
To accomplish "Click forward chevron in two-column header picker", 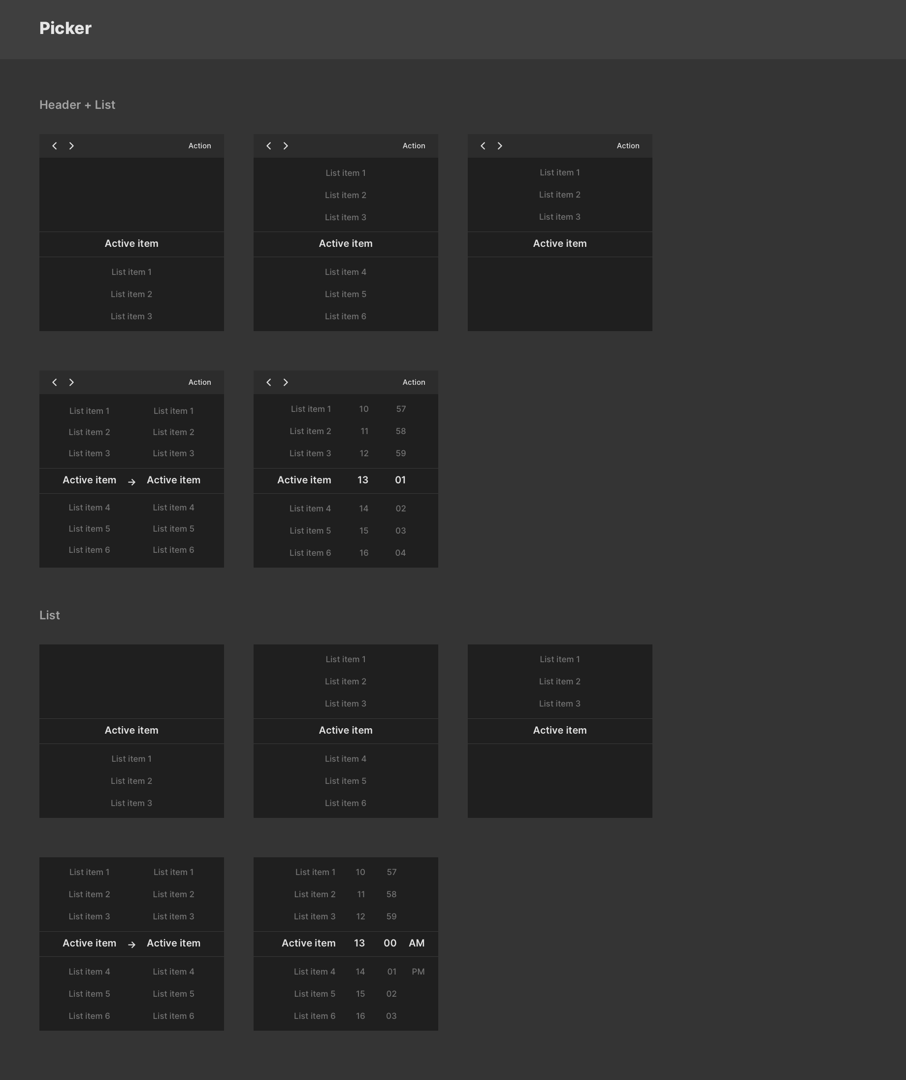I will [x=71, y=382].
